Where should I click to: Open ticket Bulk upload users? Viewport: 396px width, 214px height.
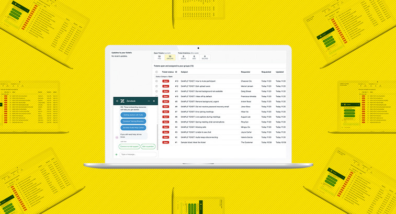[196, 86]
